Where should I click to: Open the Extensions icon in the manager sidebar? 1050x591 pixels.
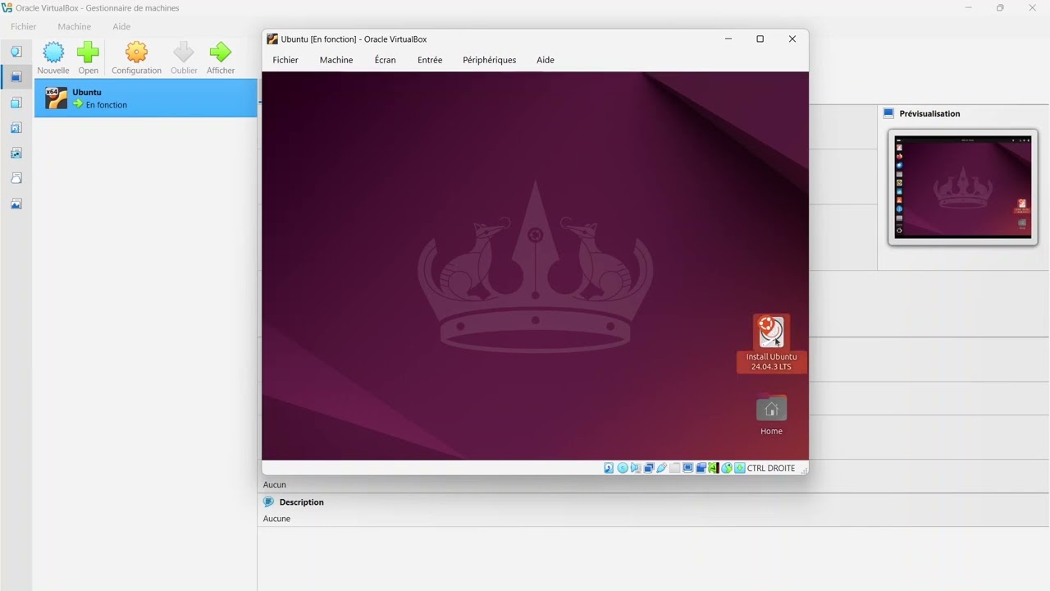click(x=16, y=103)
